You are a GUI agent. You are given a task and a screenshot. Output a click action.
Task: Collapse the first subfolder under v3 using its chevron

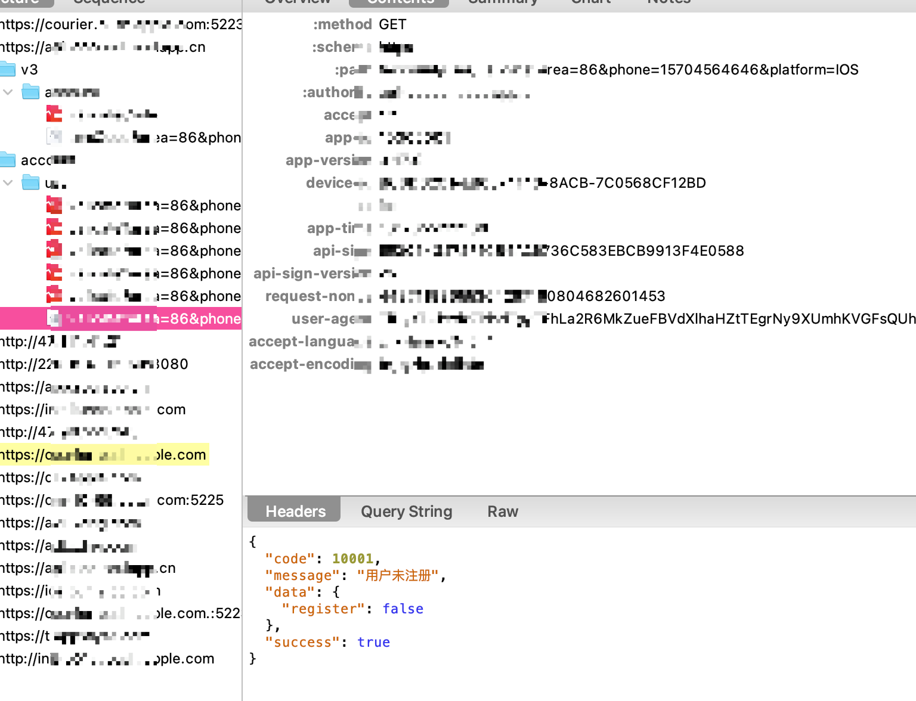pos(8,92)
